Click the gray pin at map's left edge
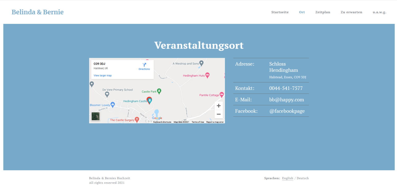 (x=92, y=85)
